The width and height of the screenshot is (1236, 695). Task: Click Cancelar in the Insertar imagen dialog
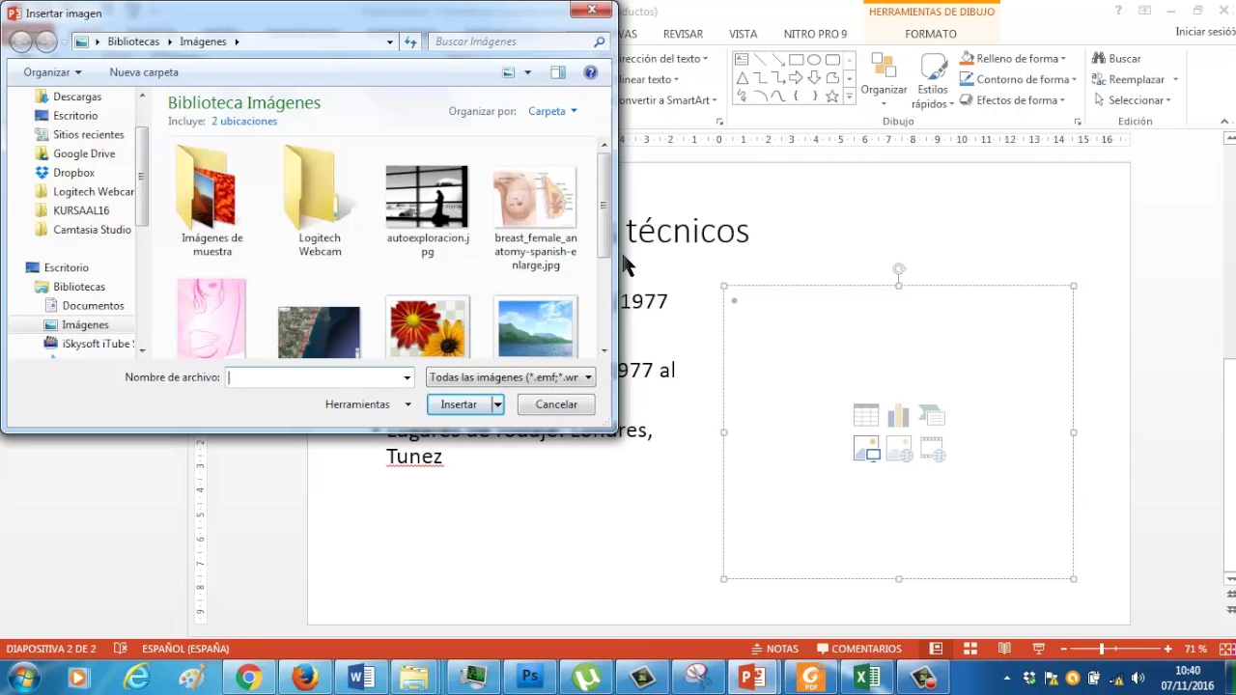tap(556, 404)
